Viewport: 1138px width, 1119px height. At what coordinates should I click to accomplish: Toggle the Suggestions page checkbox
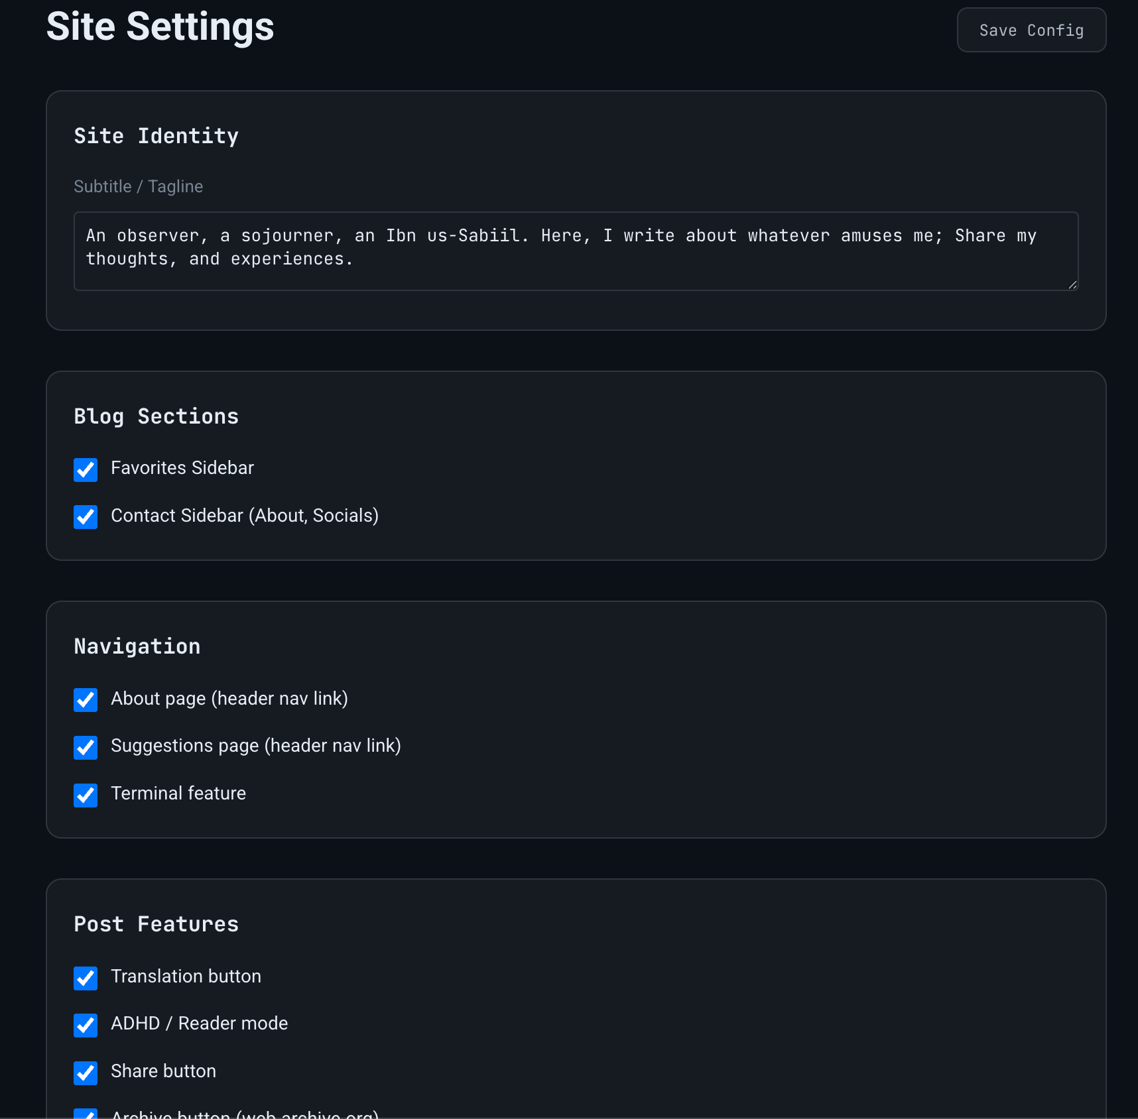click(x=86, y=748)
